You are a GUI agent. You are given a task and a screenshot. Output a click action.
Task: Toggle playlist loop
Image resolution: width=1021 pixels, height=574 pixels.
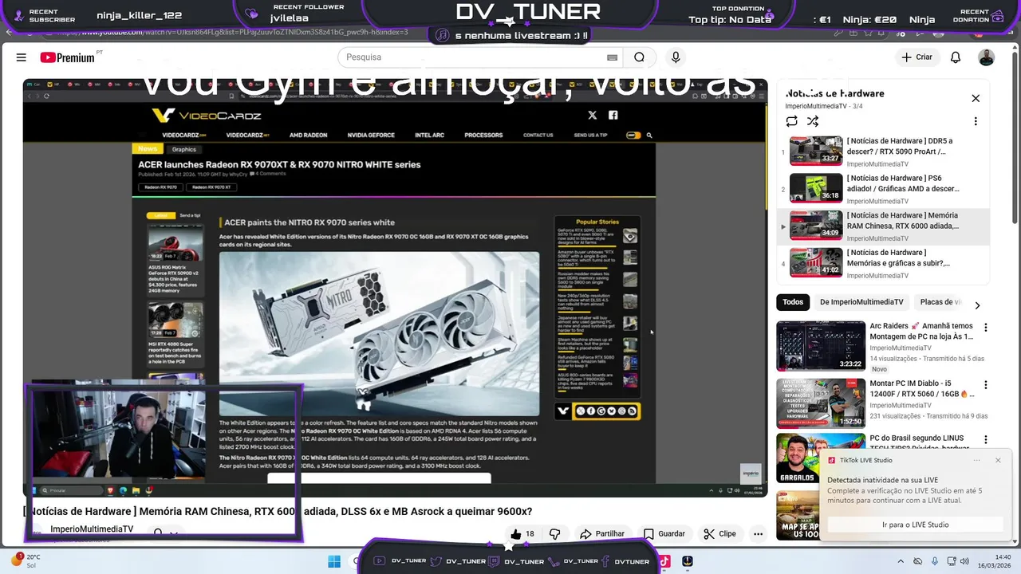pyautogui.click(x=791, y=121)
